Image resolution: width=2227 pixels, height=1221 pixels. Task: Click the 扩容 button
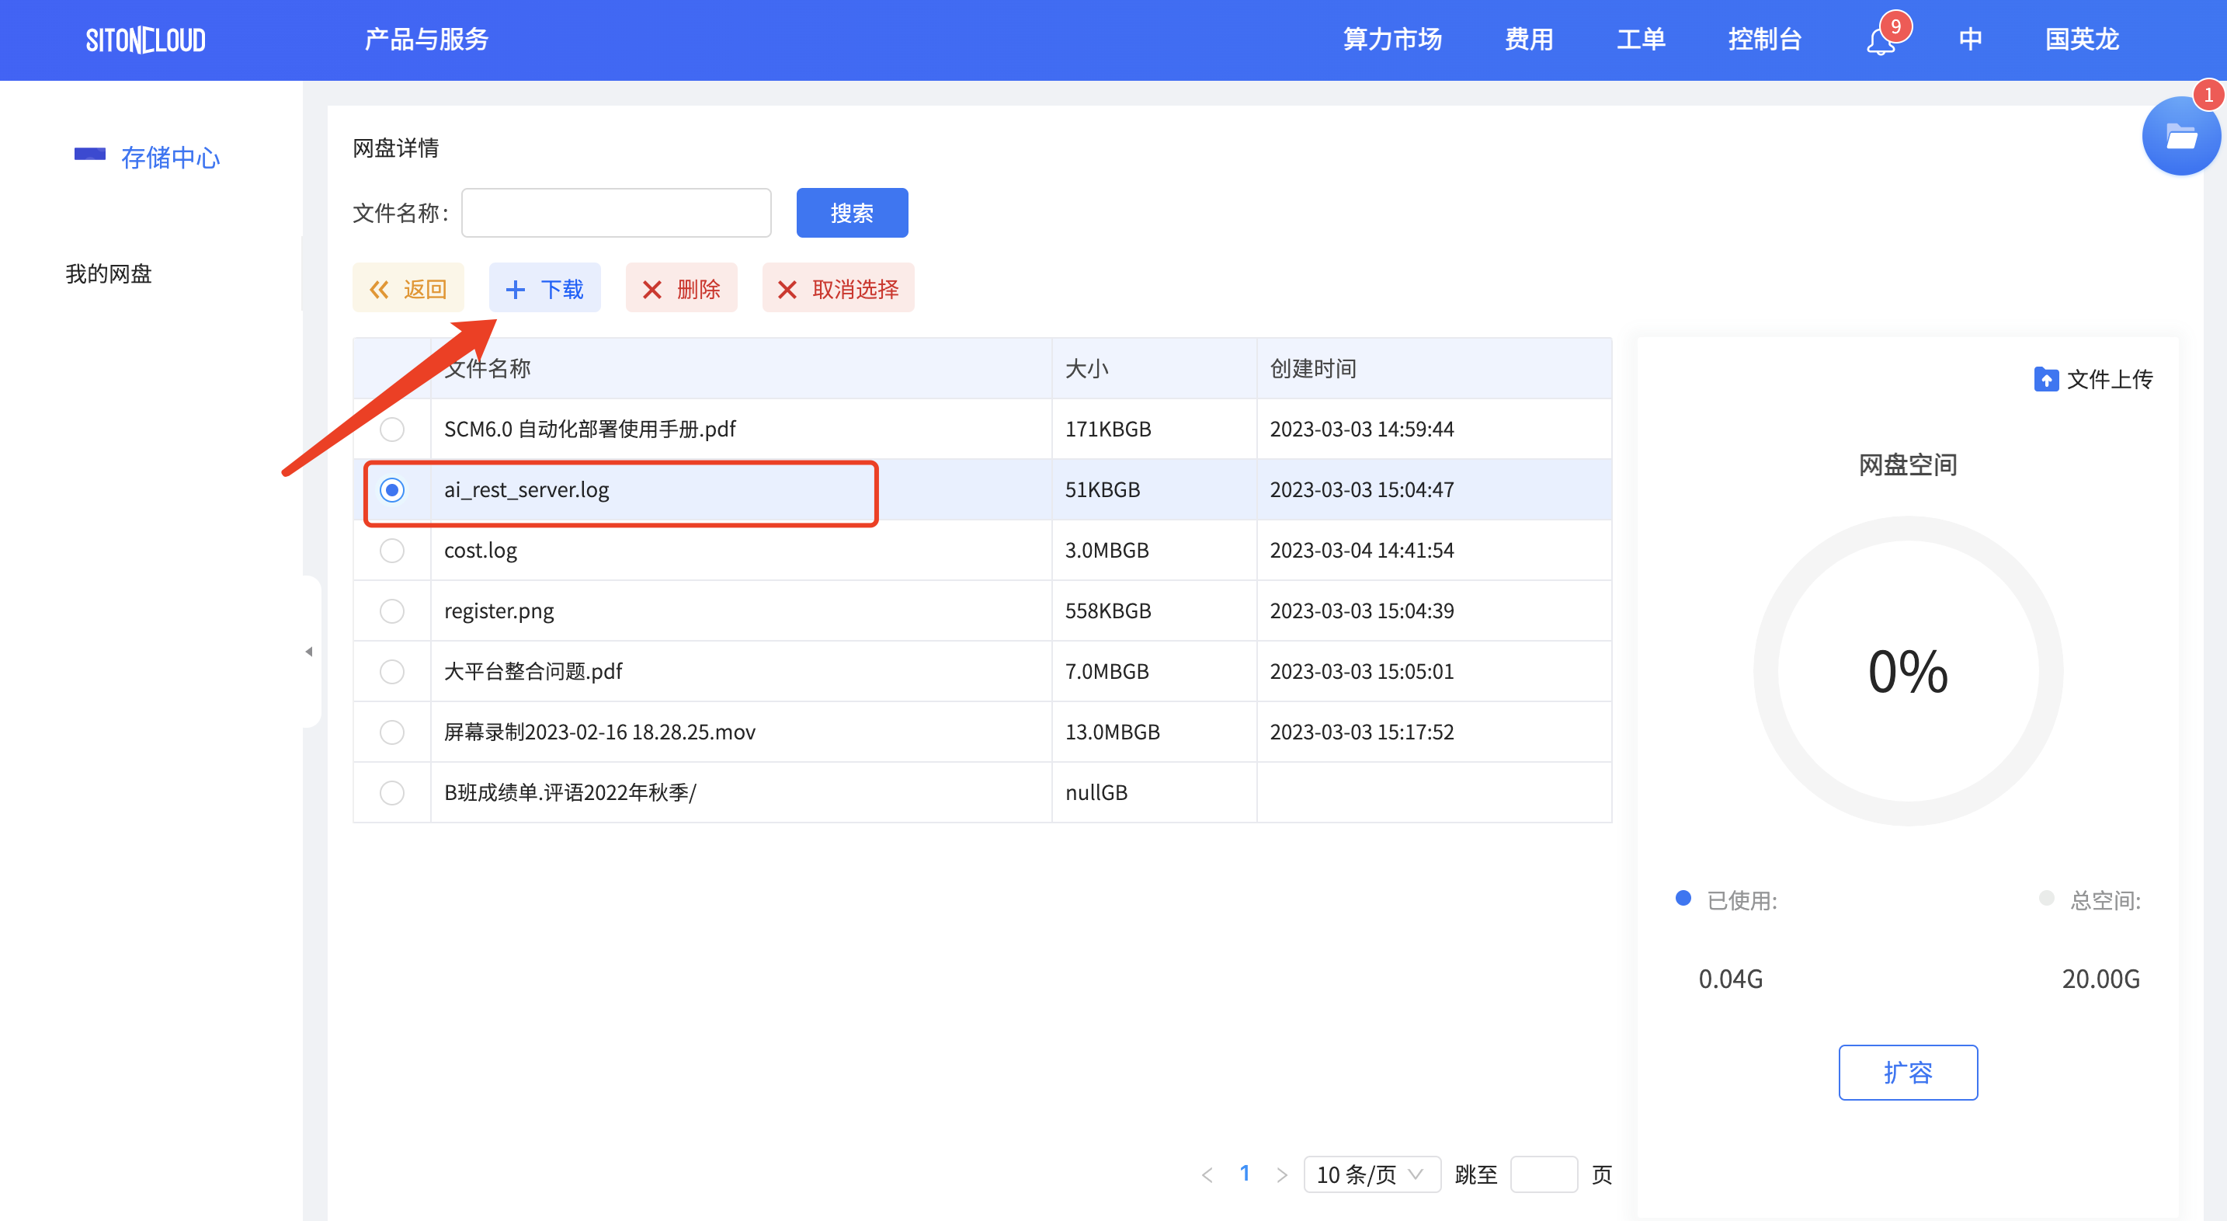1908,1073
